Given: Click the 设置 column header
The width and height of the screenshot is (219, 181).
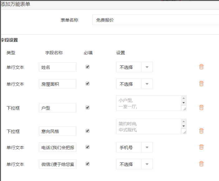Looking at the screenshot, I should pos(121,53).
